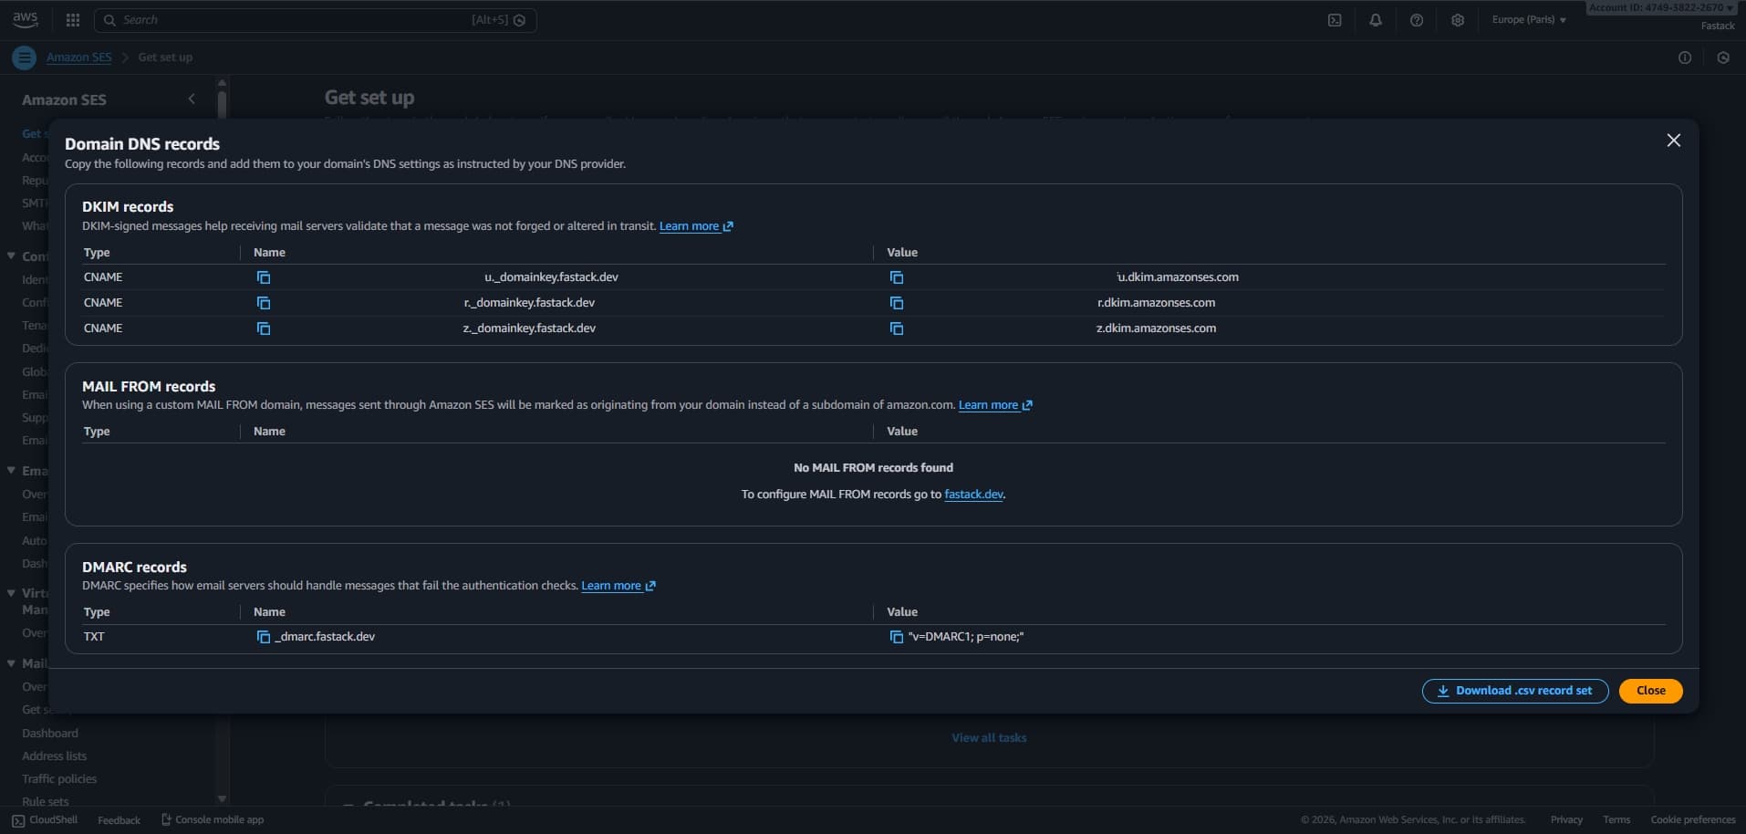Screen dimensions: 1746x834
Task: Open DKIM records Learn more link
Action: 696,226
